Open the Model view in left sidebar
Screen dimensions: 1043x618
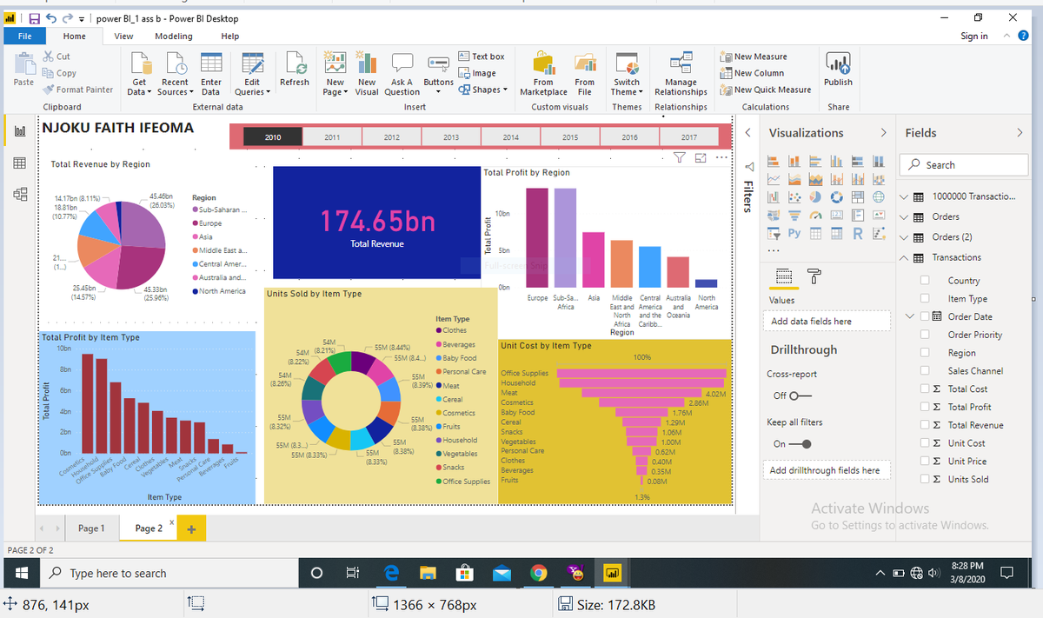19,195
